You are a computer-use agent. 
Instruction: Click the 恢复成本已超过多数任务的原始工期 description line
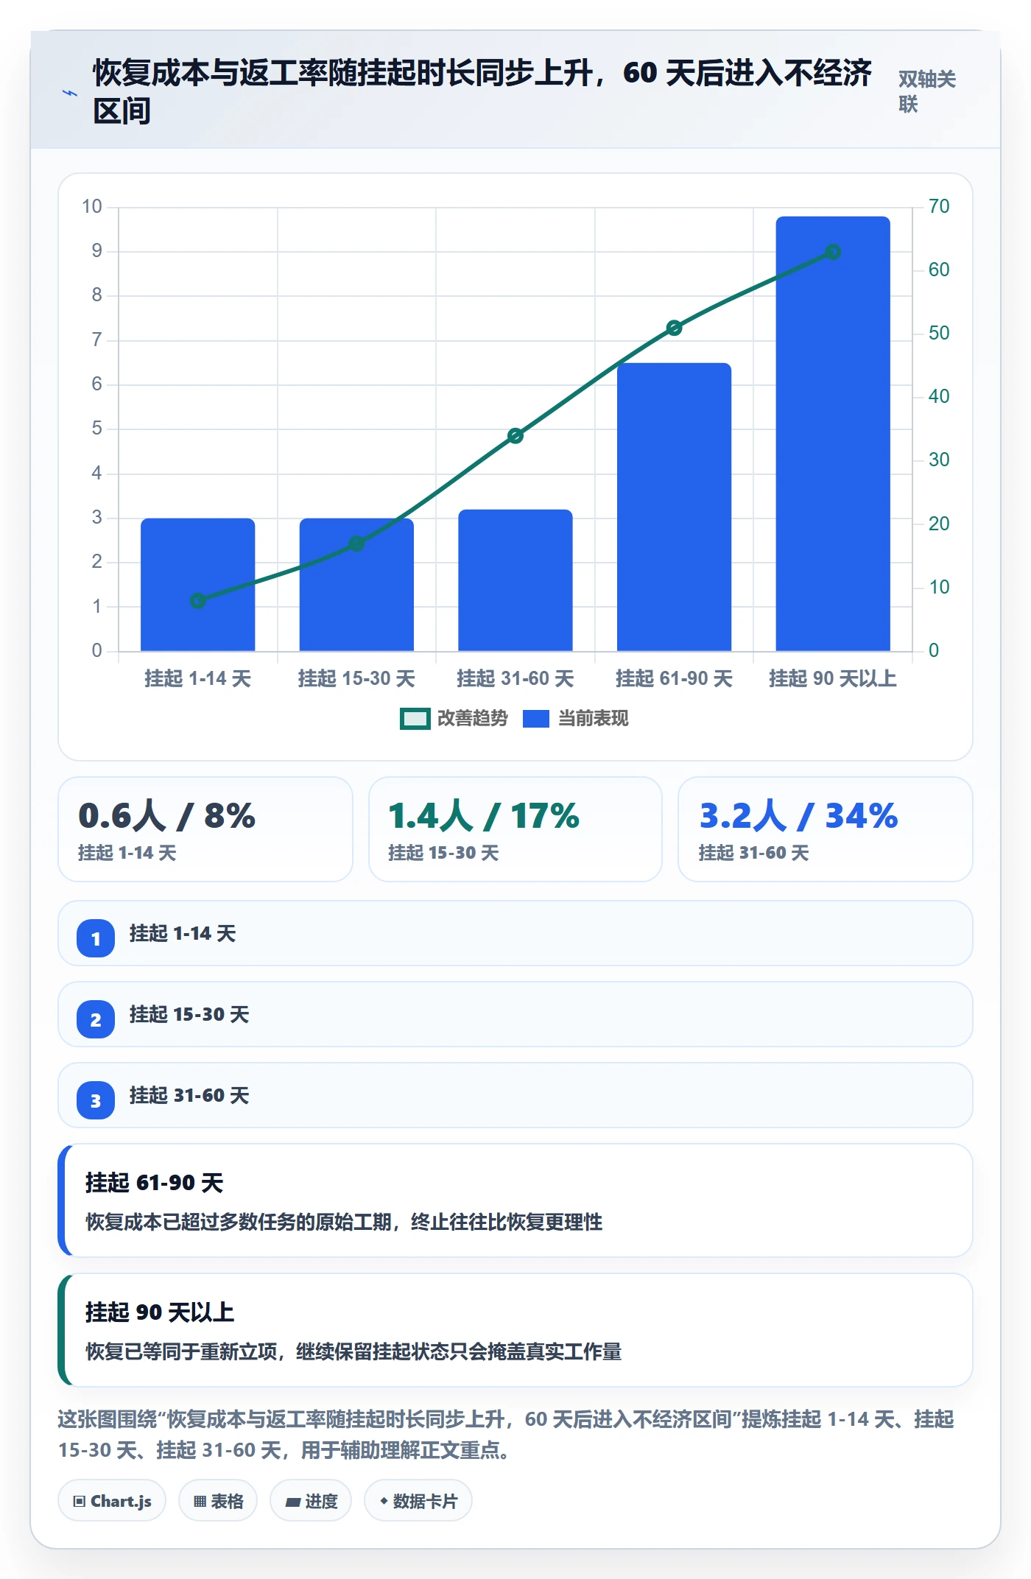[344, 1223]
